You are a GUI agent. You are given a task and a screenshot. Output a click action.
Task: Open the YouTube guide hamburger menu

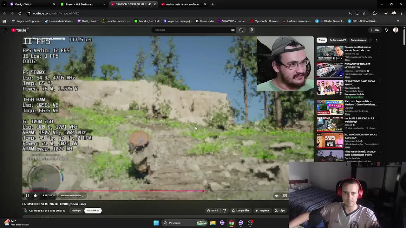click(x=5, y=30)
